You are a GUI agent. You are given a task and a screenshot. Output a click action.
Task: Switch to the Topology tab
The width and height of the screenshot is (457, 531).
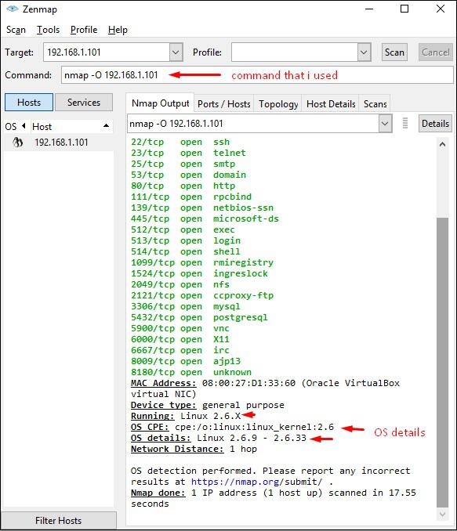coord(278,104)
